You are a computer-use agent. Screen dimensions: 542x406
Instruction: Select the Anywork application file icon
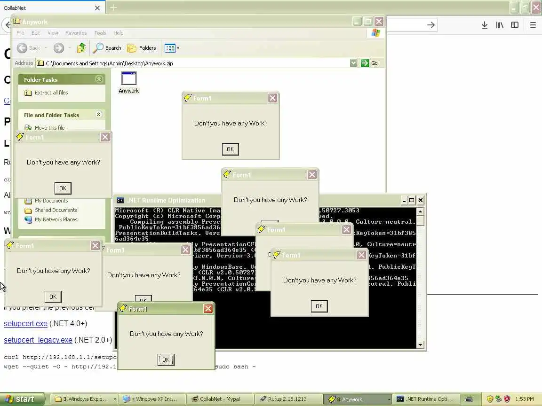point(128,83)
